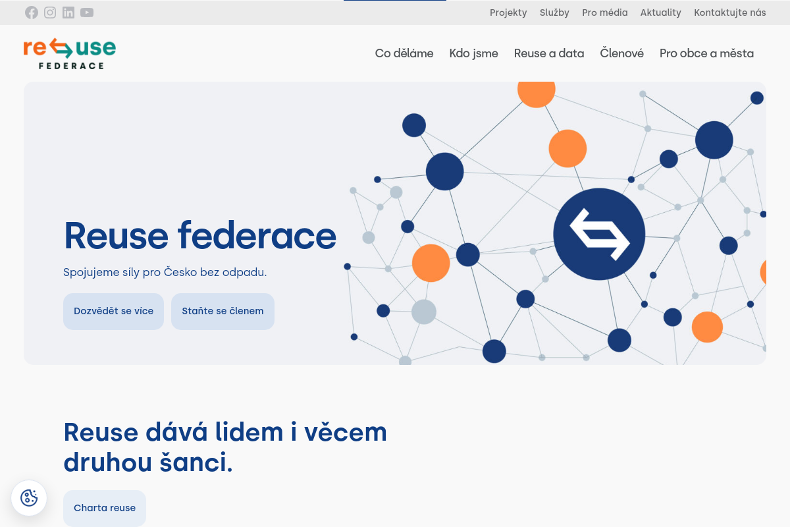Click the Charta reuse button
This screenshot has height=527, width=790.
click(105, 508)
